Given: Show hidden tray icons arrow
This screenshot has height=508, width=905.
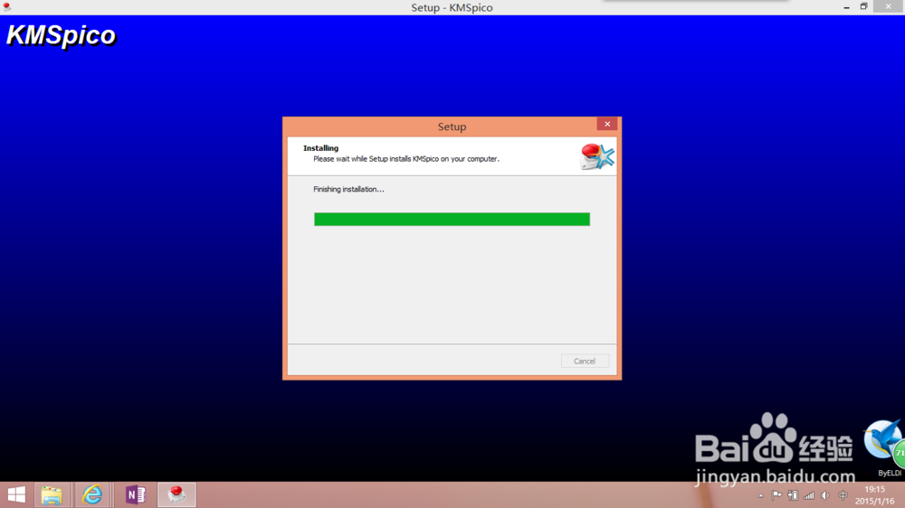Looking at the screenshot, I should click(x=761, y=496).
